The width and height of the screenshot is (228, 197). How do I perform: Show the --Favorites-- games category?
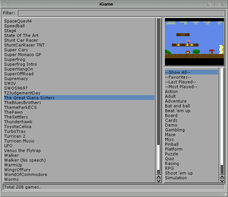[178, 77]
